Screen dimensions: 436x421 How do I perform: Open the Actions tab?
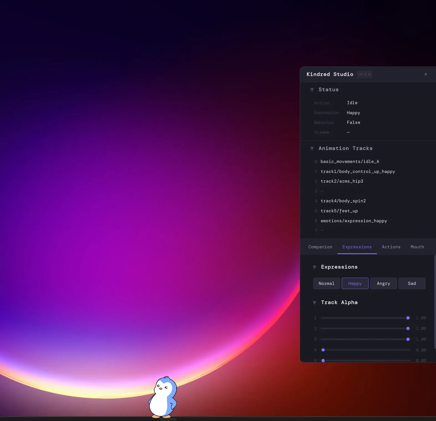(391, 247)
